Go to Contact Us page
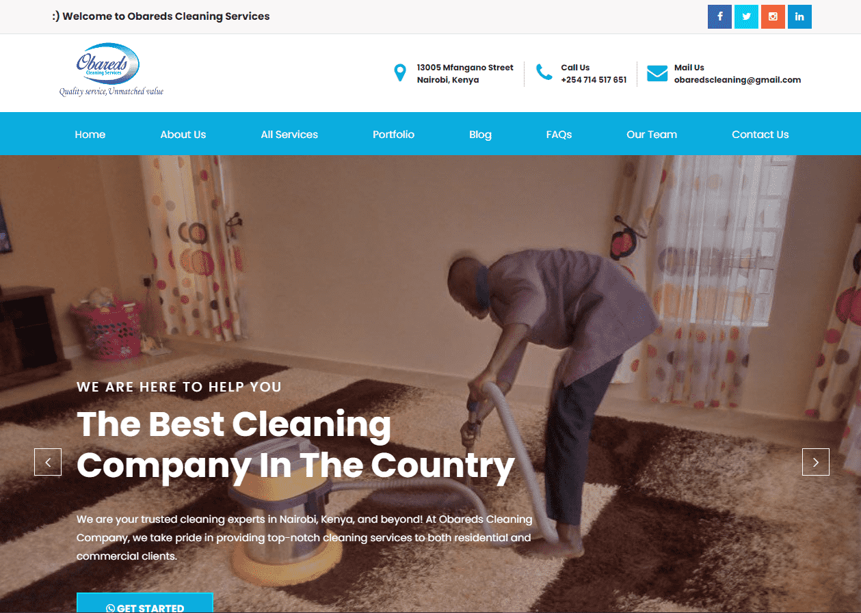This screenshot has width=861, height=613. (760, 135)
